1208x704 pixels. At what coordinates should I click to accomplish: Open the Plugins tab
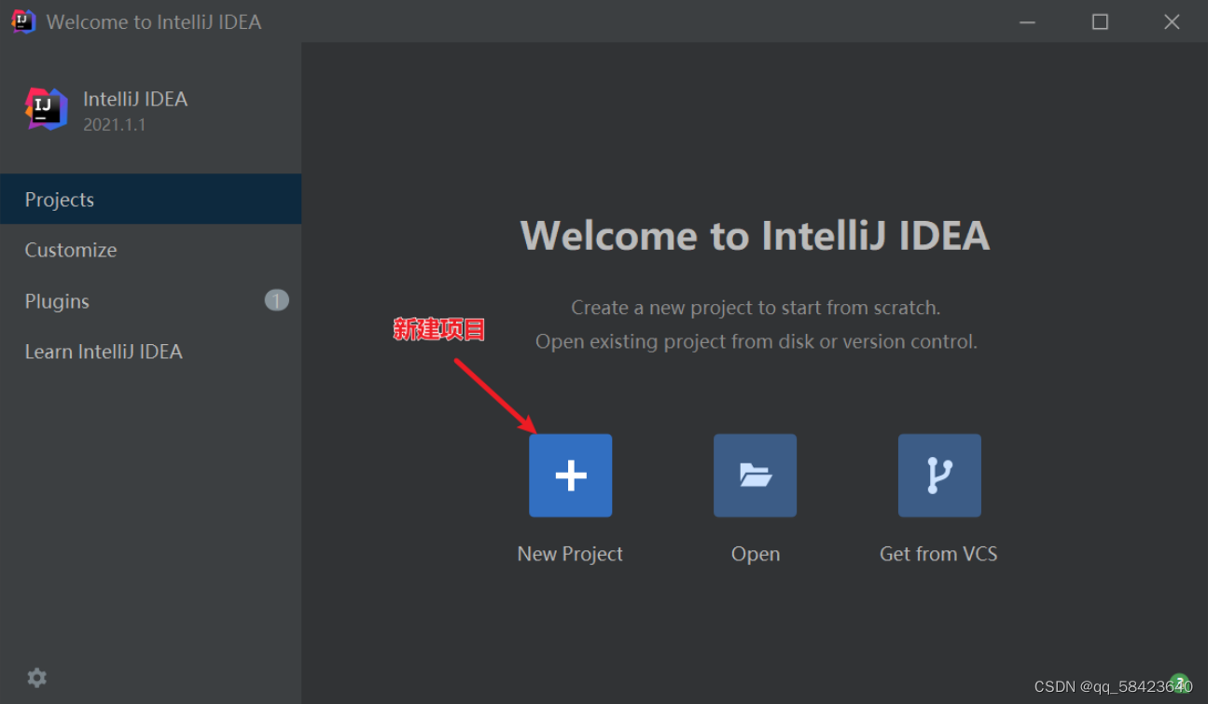[x=150, y=301]
